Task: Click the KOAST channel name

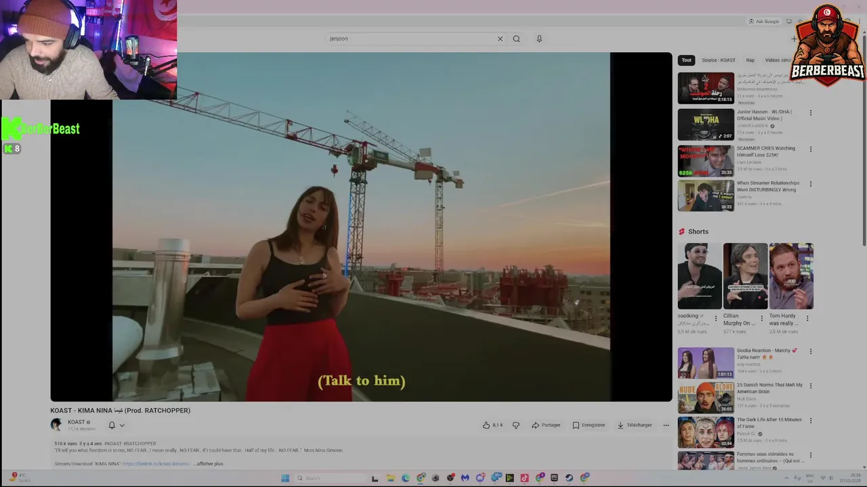Action: 76,422
